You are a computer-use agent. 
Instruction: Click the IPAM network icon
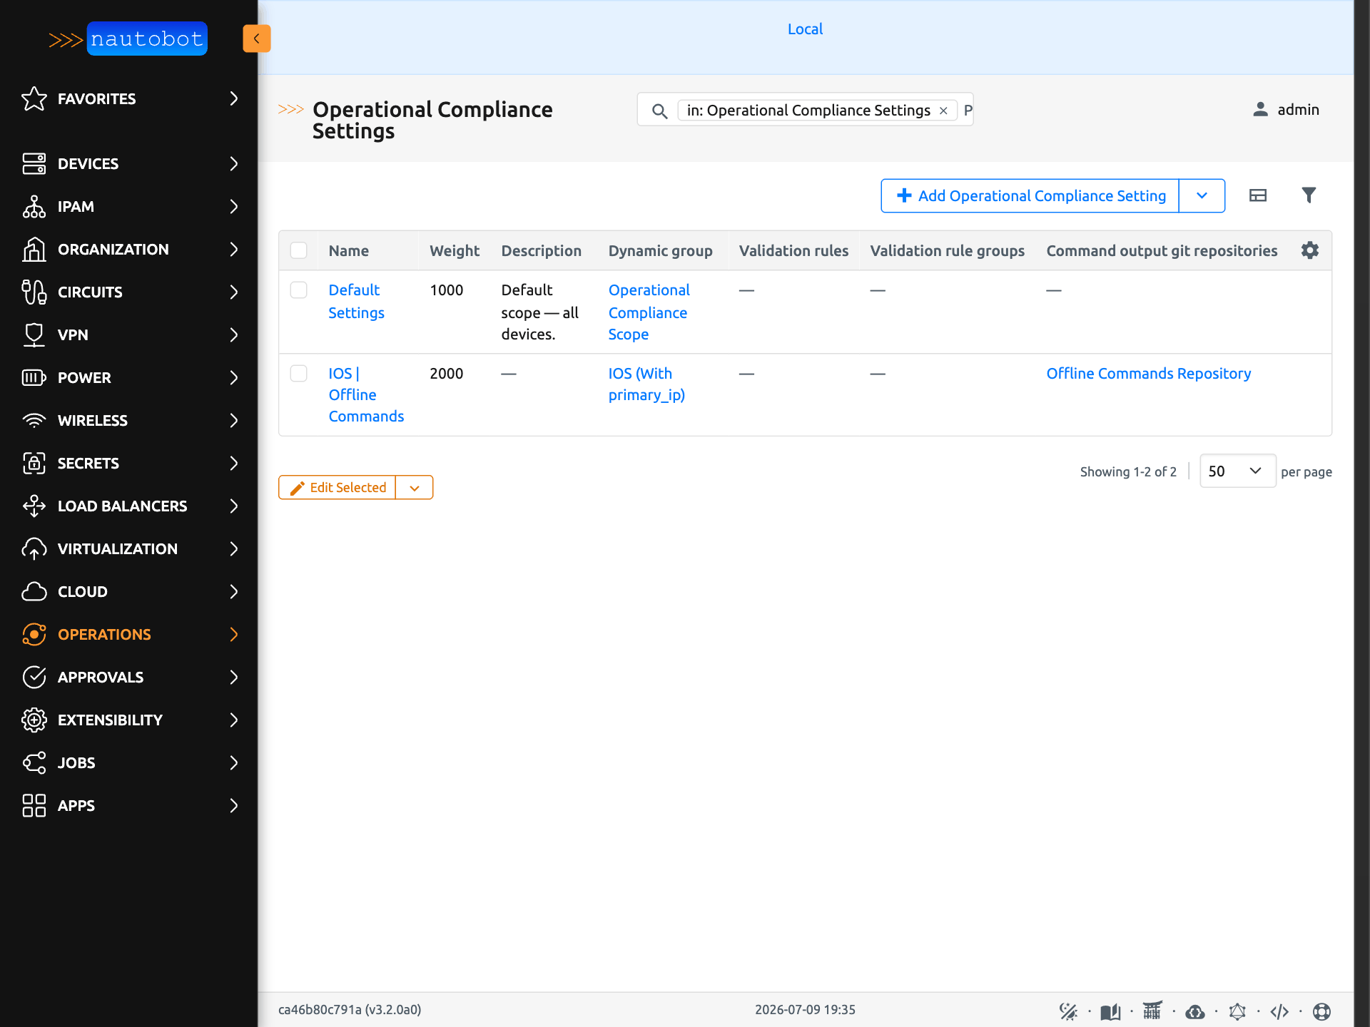pos(34,206)
